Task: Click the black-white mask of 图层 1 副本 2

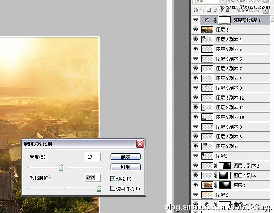Action: [225, 166]
